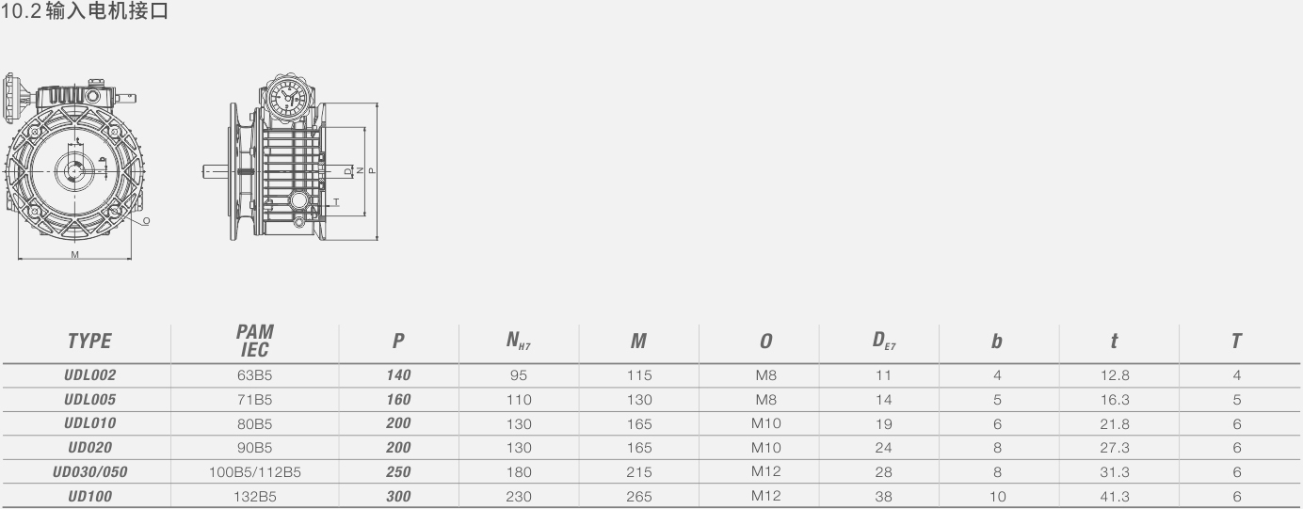Click the UDL002 row label
1303x509 pixels.
pyautogui.click(x=89, y=374)
